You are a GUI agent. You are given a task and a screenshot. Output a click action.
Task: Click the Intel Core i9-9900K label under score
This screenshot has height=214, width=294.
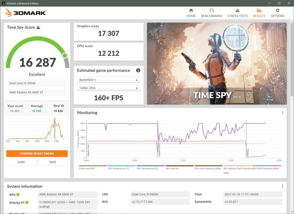coord(37,83)
